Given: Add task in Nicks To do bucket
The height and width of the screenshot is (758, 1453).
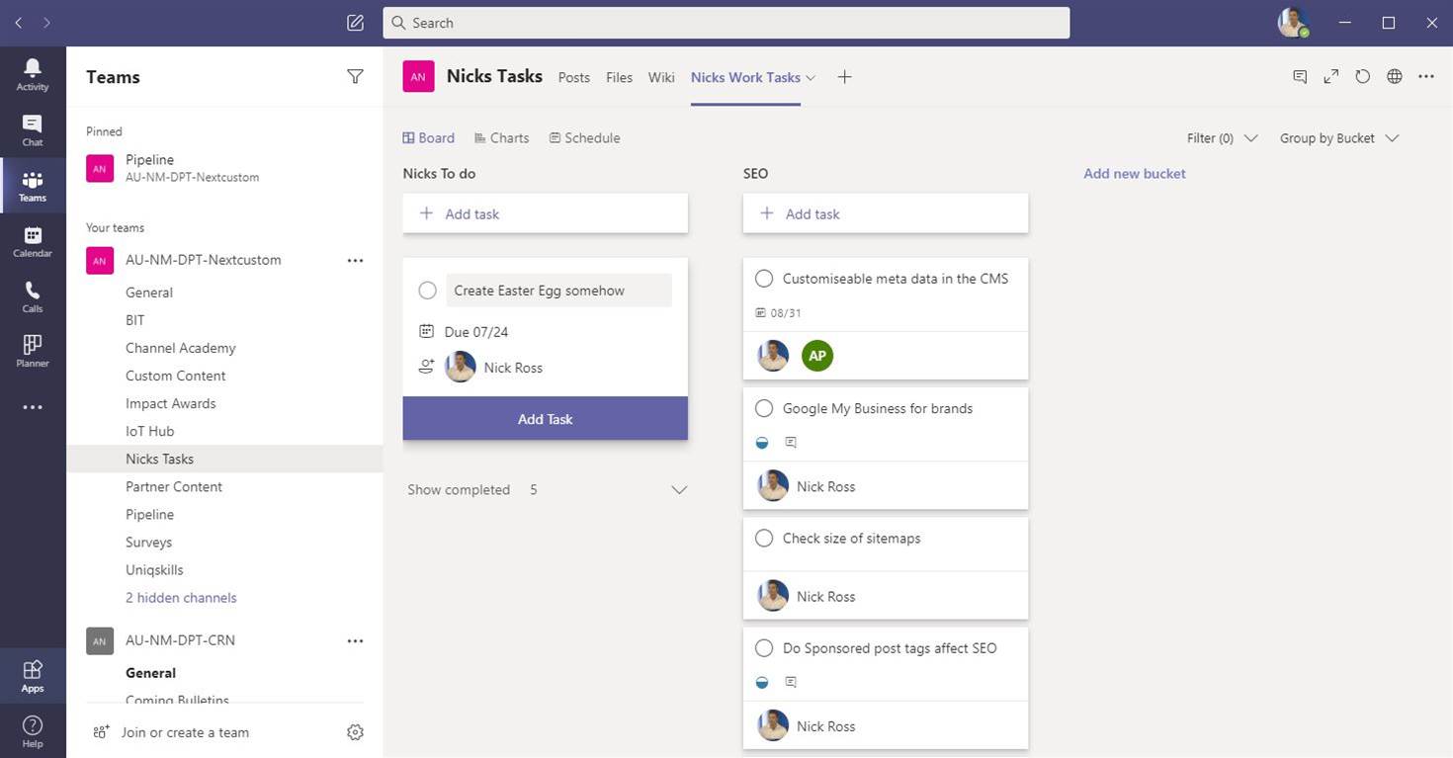Looking at the screenshot, I should coord(546,213).
